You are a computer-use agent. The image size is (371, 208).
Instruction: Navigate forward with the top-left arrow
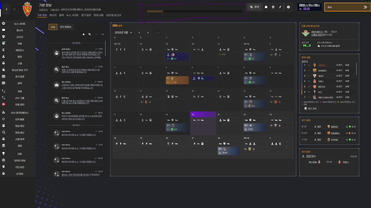[15, 9]
